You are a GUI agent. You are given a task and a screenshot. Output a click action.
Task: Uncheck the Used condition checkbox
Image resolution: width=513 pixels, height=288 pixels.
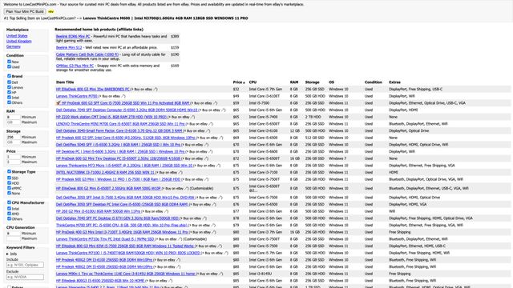pos(9,66)
